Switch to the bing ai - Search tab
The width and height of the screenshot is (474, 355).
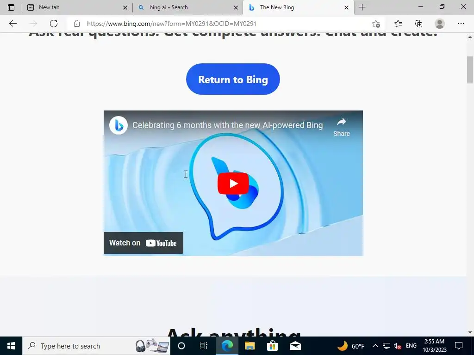(187, 7)
